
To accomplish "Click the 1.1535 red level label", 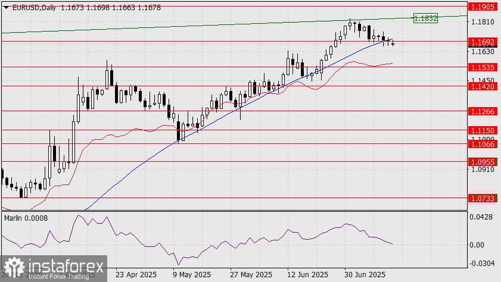I will coord(483,67).
